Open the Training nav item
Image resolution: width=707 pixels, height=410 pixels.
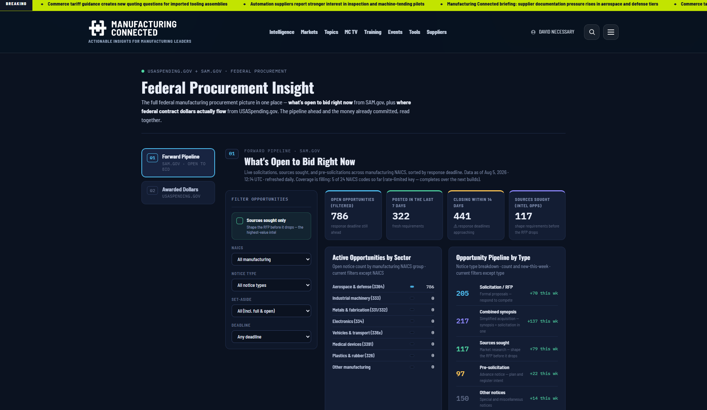(x=373, y=32)
